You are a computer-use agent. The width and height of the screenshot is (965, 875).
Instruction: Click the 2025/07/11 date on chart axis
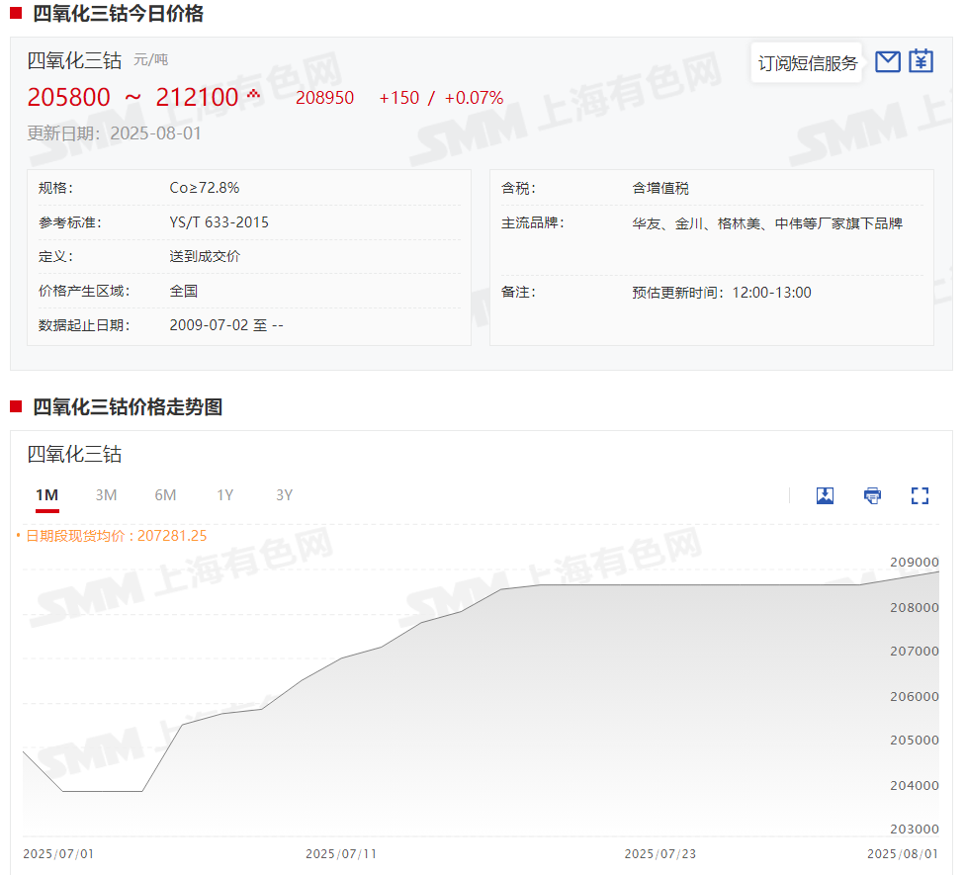coord(341,853)
